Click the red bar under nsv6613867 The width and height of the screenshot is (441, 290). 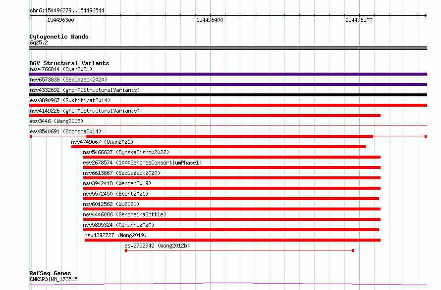(x=232, y=178)
